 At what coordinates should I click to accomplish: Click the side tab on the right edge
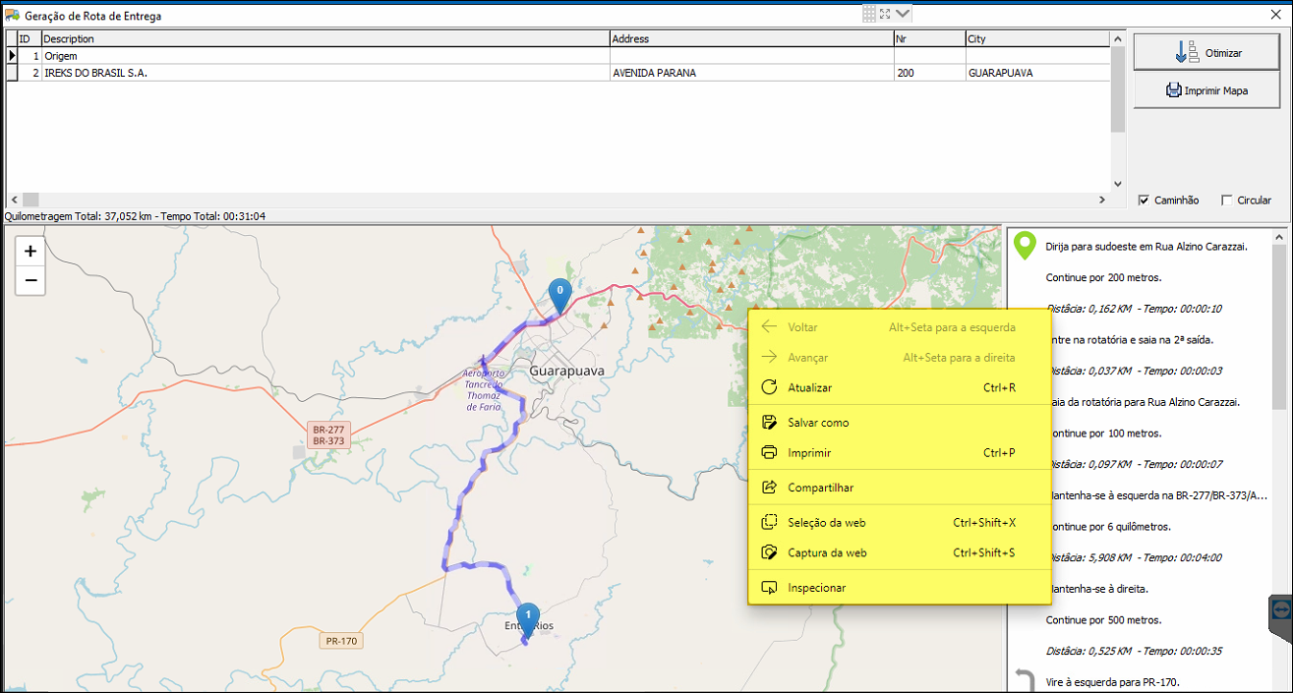click(1281, 609)
